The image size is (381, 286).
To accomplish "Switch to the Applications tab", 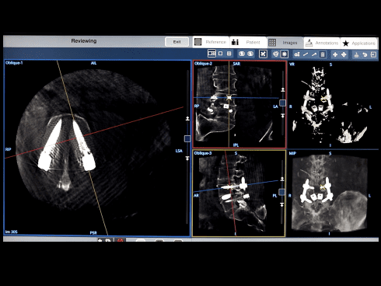I will pyautogui.click(x=358, y=44).
